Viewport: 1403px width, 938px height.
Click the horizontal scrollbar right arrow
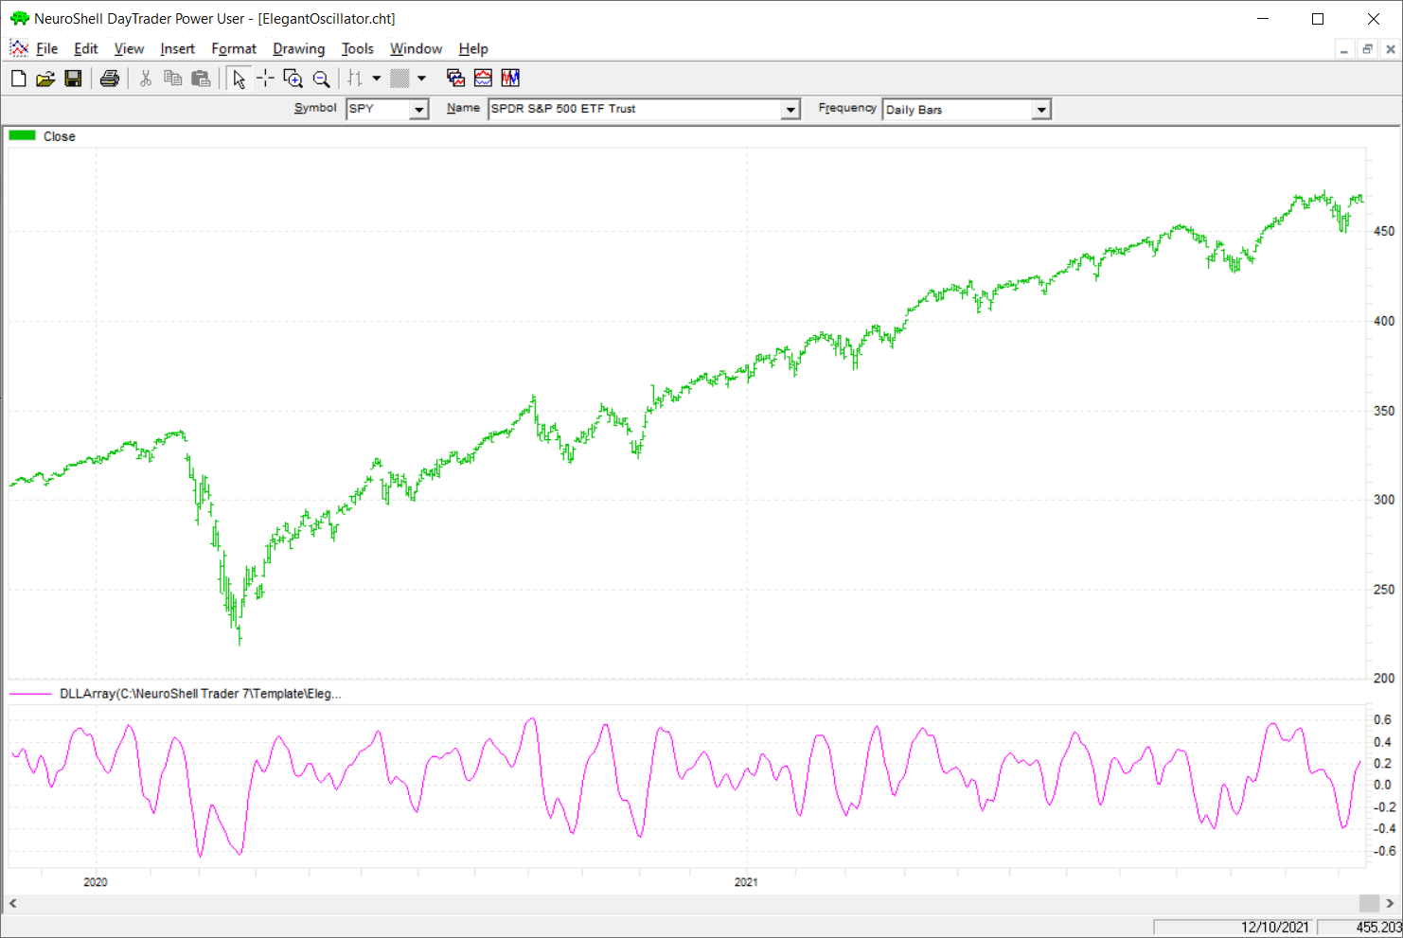pyautogui.click(x=1390, y=903)
